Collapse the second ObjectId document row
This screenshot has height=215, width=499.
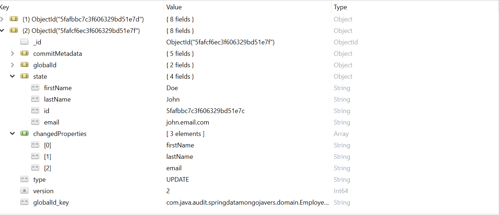2,31
